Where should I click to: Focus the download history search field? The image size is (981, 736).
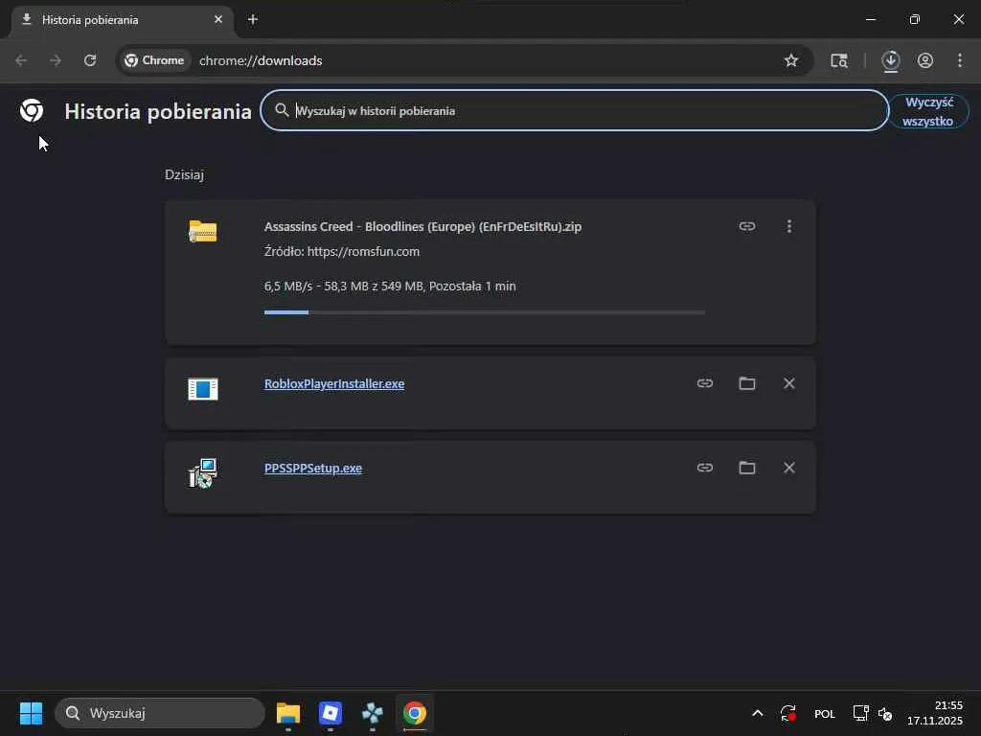[575, 111]
